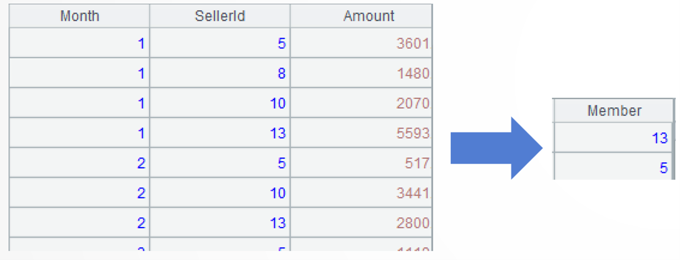Click SellerId 10 in the 2070 row
Viewport: 680px width, 260px height.
220,103
